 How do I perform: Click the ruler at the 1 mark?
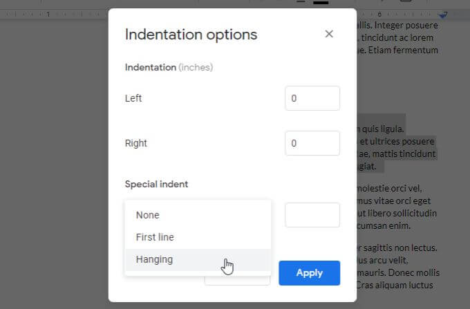point(48,14)
